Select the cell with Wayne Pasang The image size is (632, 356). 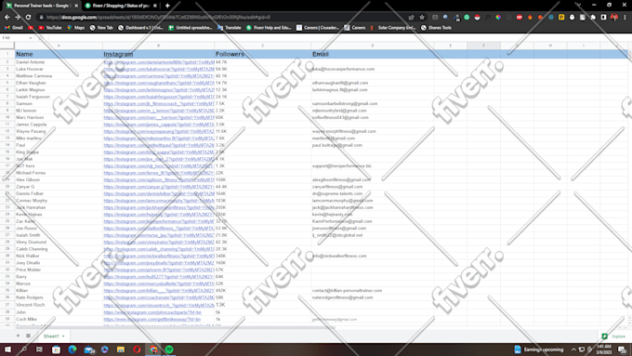[x=59, y=131]
